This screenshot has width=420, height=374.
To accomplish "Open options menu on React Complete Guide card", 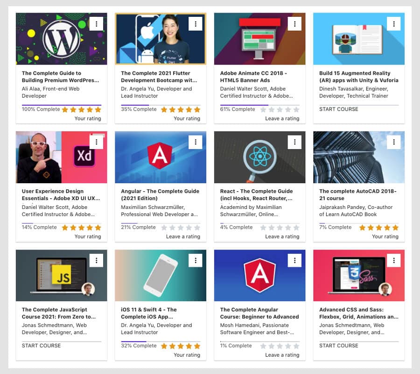I will [294, 142].
